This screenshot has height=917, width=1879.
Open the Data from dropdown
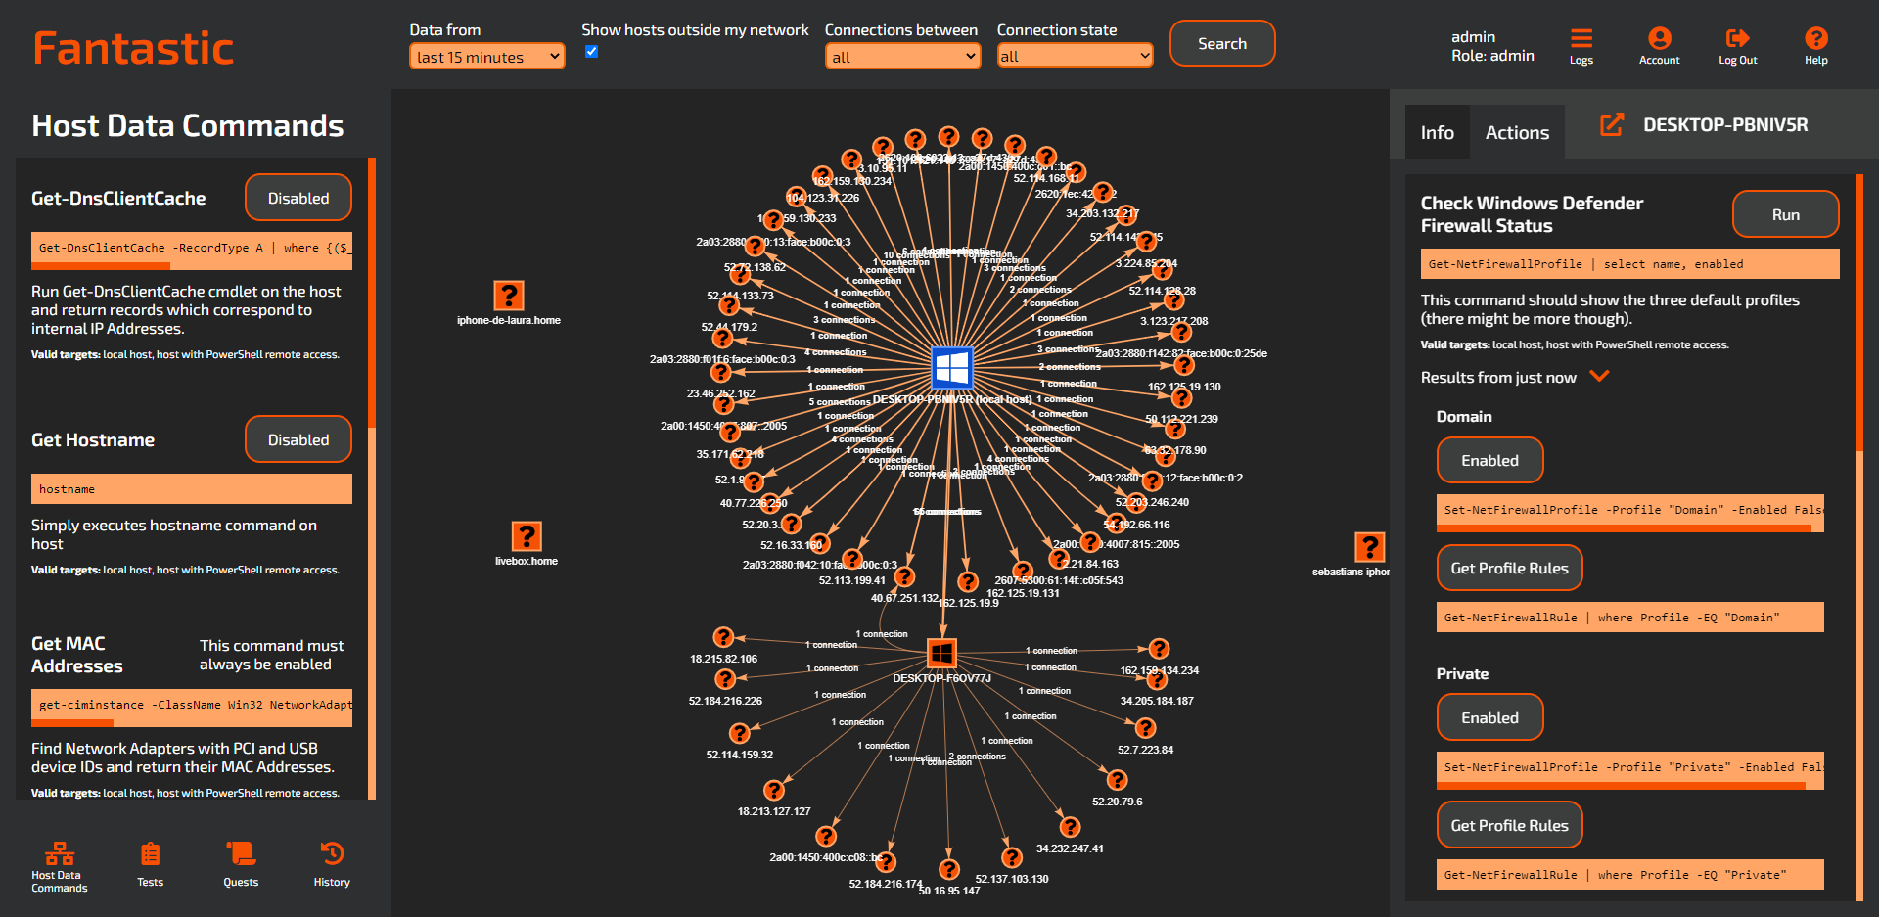(x=486, y=57)
